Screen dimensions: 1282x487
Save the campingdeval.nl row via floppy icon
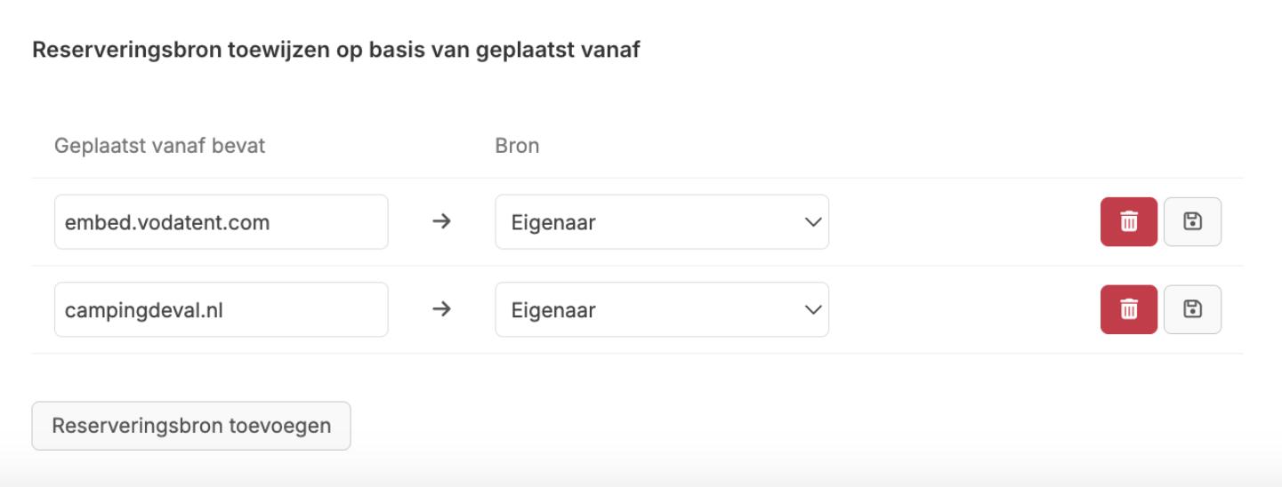[1192, 309]
